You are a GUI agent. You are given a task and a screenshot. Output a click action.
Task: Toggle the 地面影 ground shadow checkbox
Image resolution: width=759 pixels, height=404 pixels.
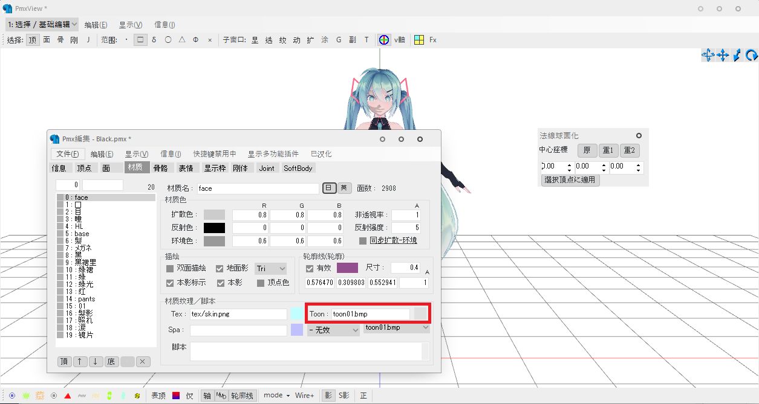220,268
